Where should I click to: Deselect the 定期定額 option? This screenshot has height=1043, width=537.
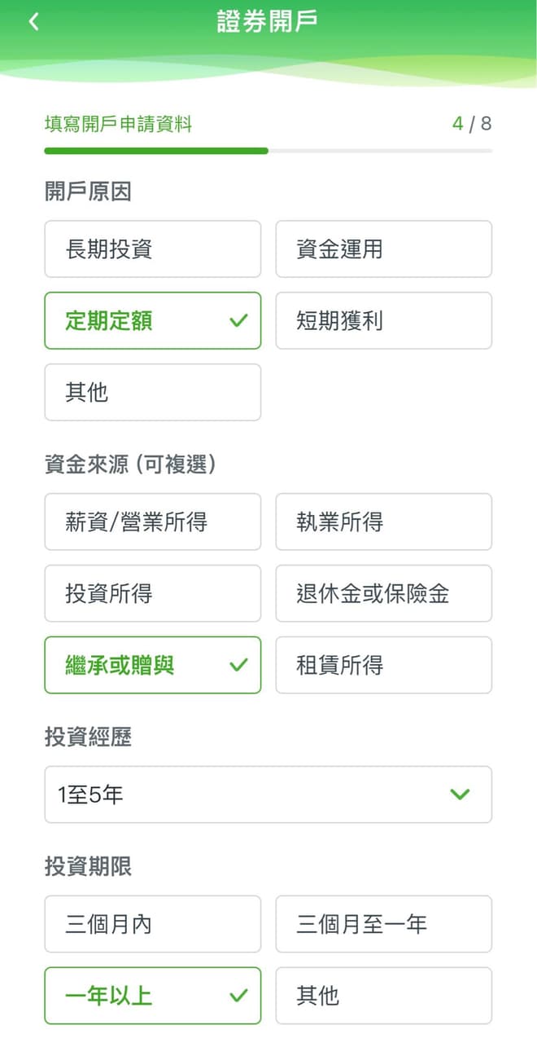[x=122, y=321]
